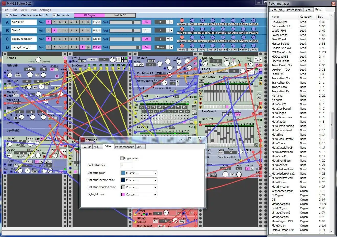Open the Slot strip disabled color dropdown

[139, 187]
